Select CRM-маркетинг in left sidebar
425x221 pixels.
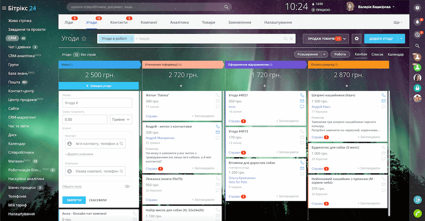pyautogui.click(x=22, y=117)
